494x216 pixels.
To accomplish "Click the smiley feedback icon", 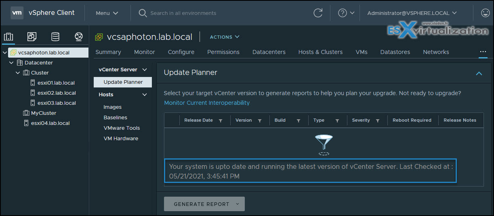I will click(485, 13).
